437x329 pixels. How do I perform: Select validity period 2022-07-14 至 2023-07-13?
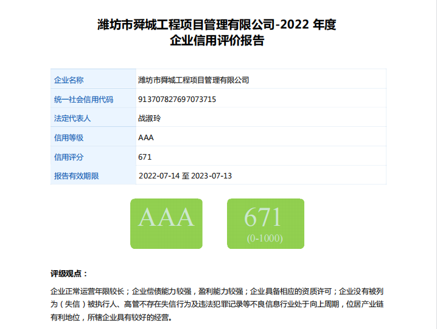coord(185,176)
